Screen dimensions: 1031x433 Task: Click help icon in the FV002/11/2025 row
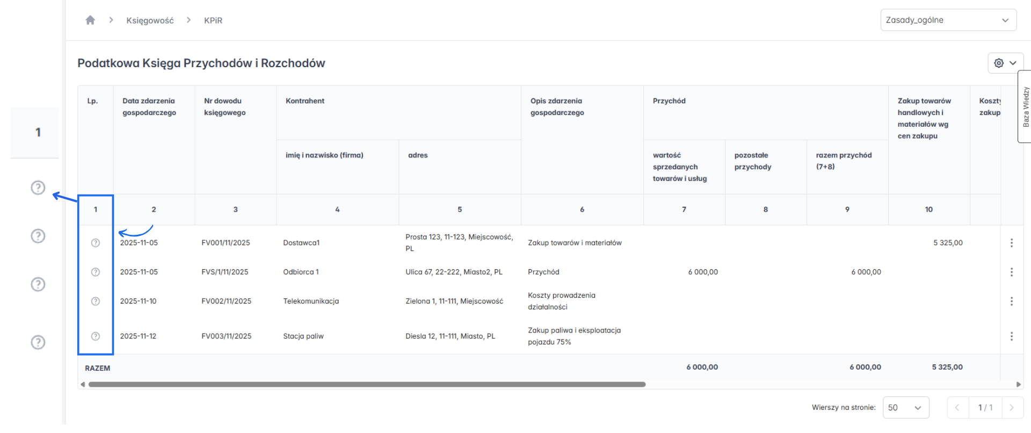(96, 301)
